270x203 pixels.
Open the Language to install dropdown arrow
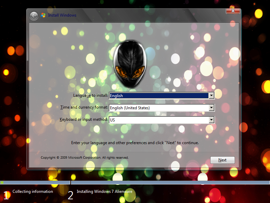point(211,95)
